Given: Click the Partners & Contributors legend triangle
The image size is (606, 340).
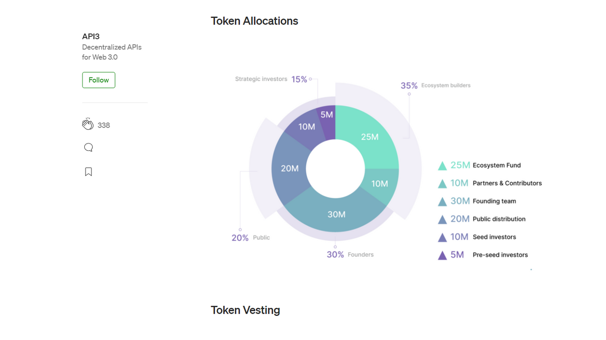Looking at the screenshot, I should pos(442,184).
